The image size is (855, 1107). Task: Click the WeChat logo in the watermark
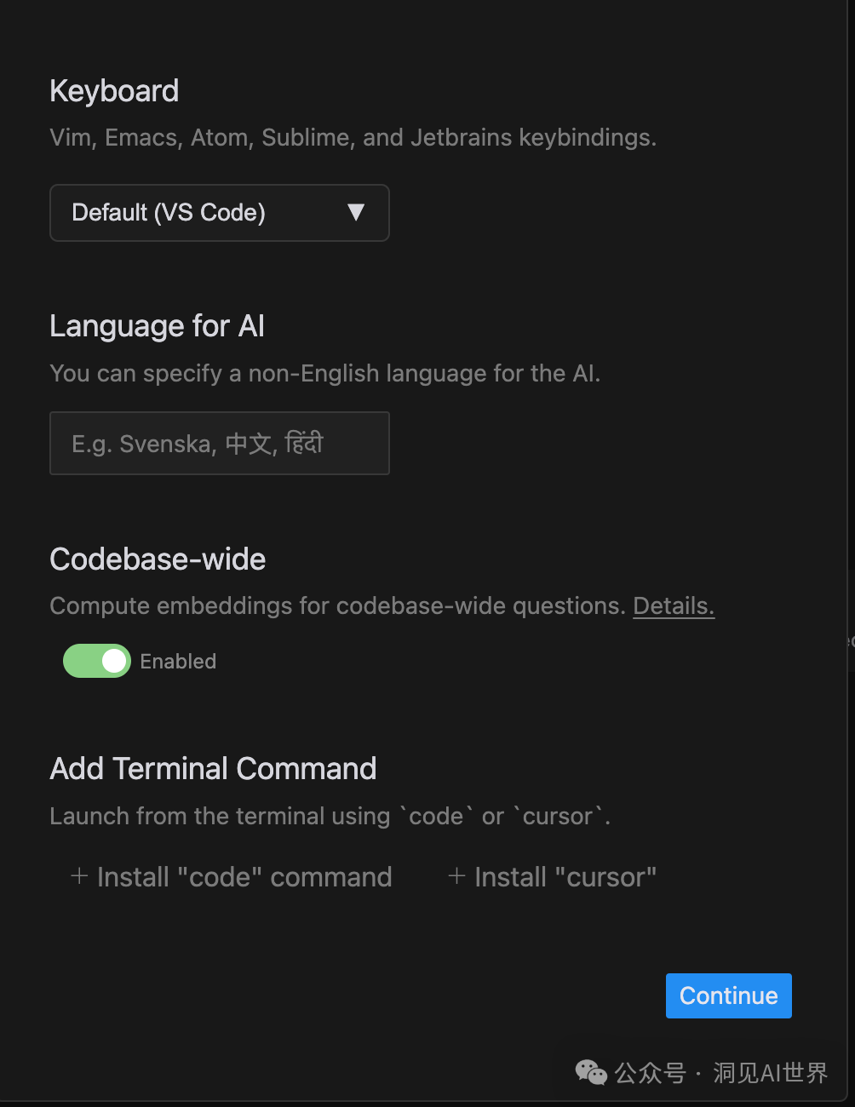[591, 1073]
